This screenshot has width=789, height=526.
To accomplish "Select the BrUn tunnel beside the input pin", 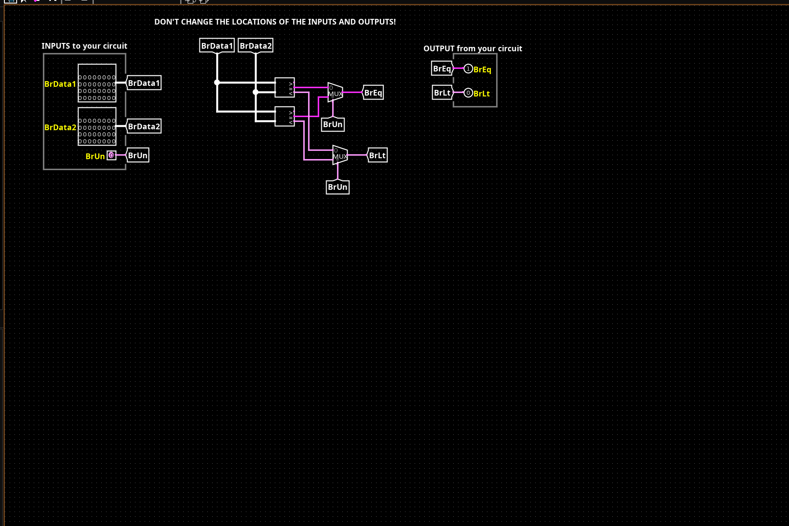I will (x=138, y=155).
